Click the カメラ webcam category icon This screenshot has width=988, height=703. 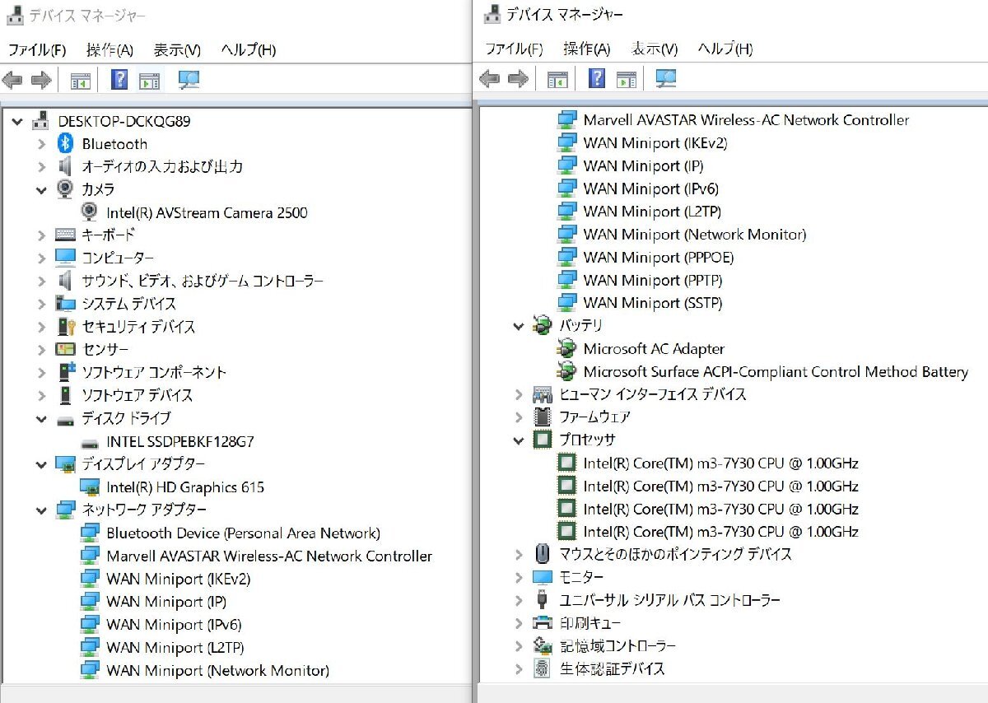(x=66, y=189)
